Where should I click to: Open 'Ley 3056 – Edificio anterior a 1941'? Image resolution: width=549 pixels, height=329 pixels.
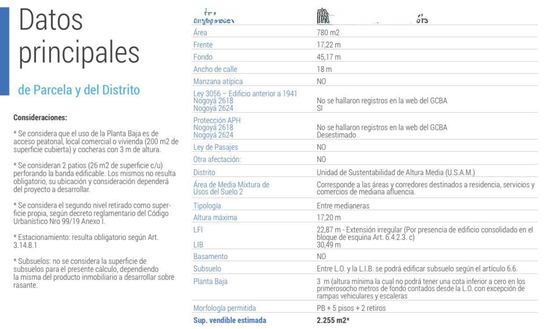245,93
